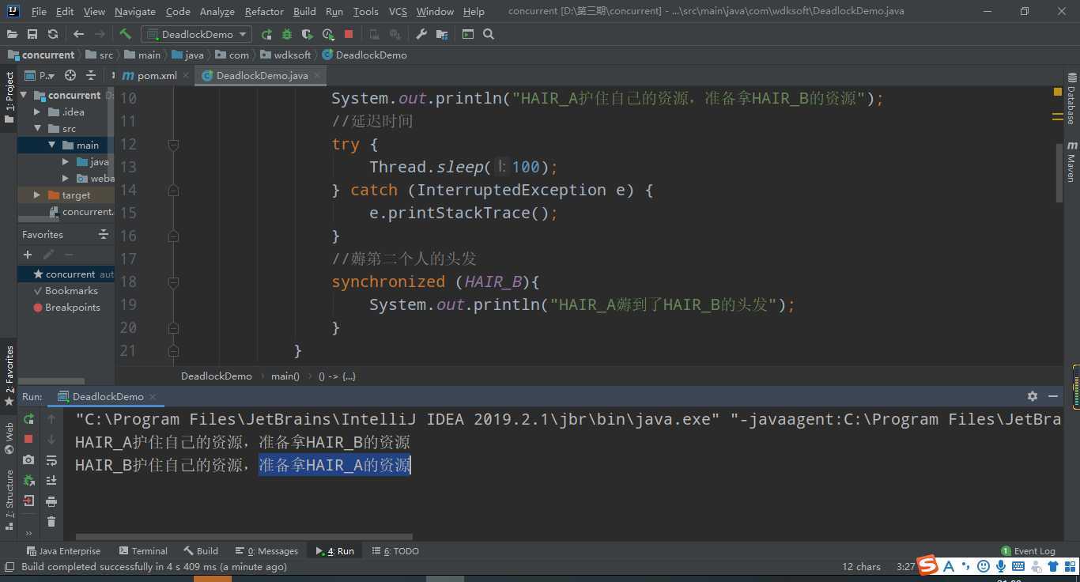Run with Coverage from the toolbar
Viewport: 1080px width, 582px height.
click(x=307, y=34)
